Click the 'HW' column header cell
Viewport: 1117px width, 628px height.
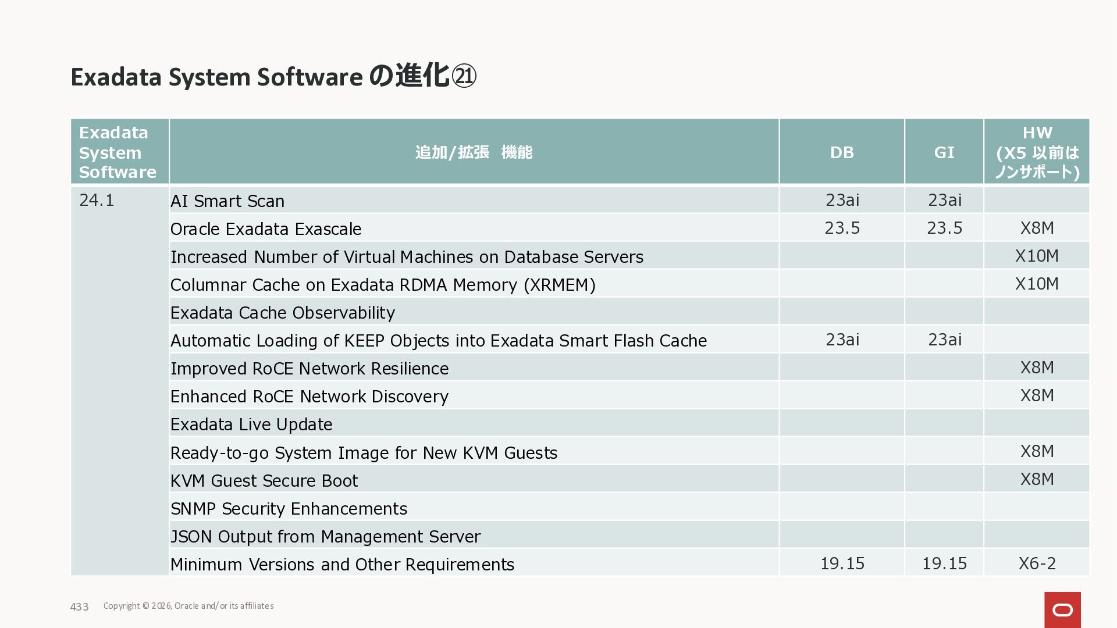point(1037,152)
